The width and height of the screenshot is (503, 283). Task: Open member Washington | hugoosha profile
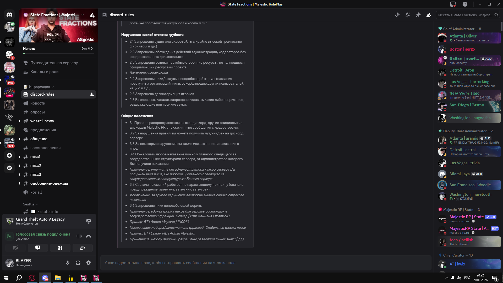tap(469, 118)
